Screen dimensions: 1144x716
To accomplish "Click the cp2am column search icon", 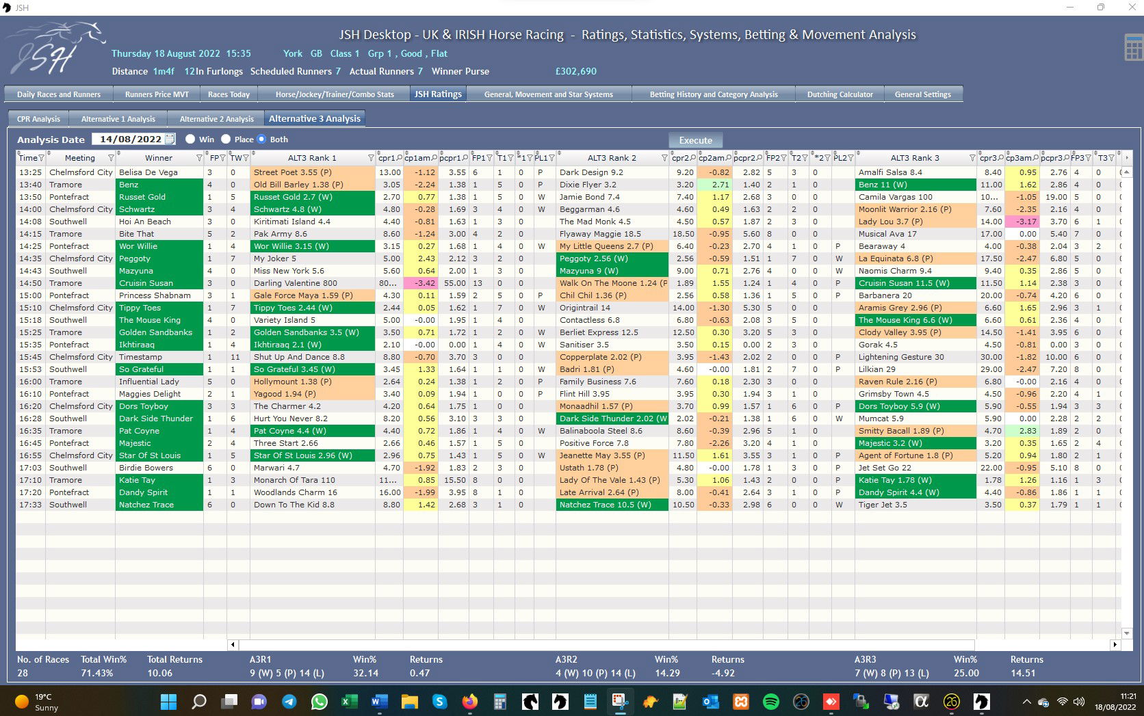I will point(728,158).
